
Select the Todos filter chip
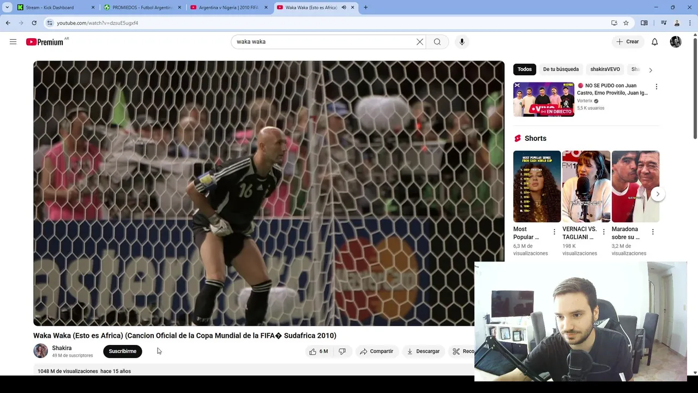[525, 69]
